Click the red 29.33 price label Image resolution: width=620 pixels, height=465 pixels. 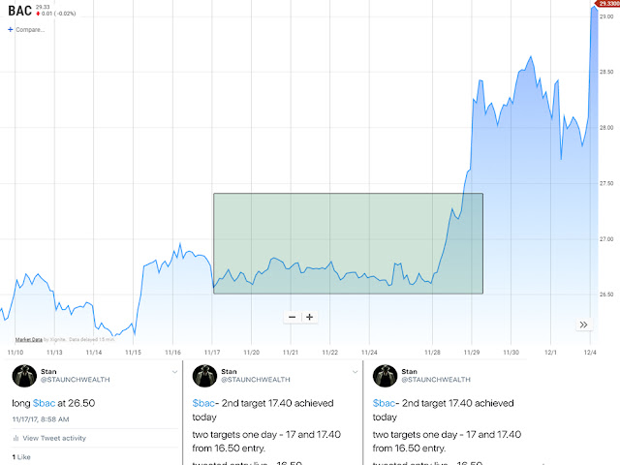tap(608, 4)
